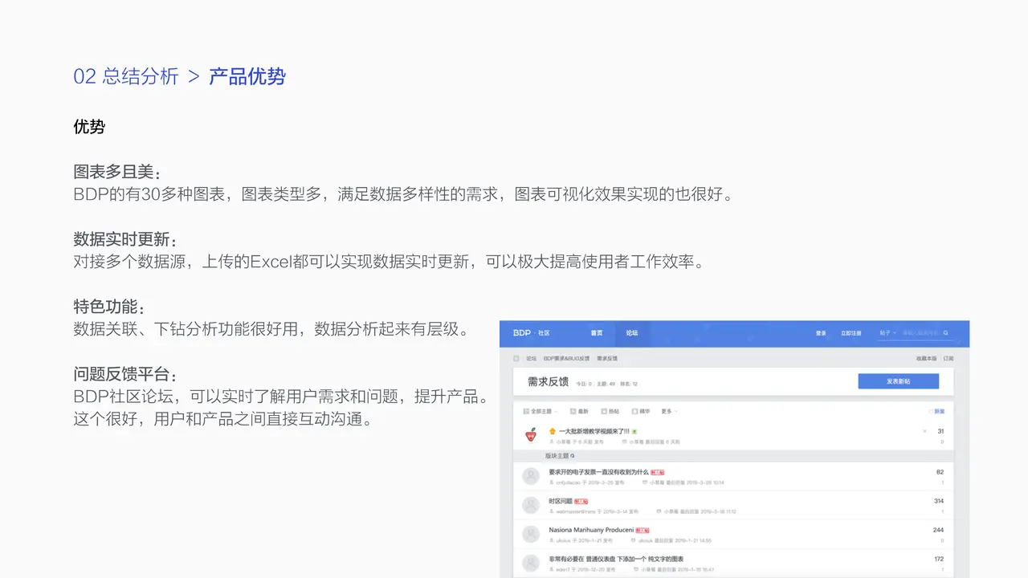Click the slide heading 产品优势
Screen dimensions: 1028x578
point(247,76)
